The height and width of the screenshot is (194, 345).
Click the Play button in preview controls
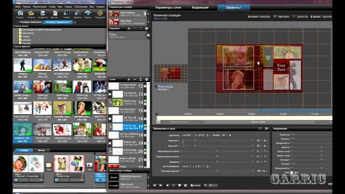pos(168,185)
